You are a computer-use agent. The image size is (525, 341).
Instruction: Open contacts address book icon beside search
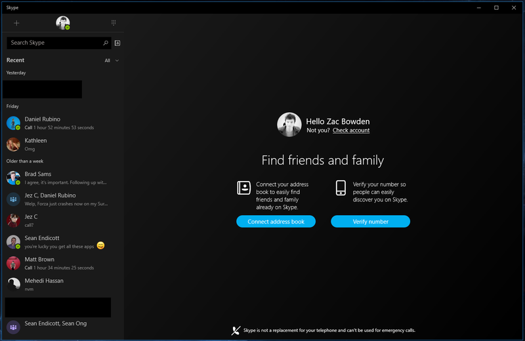(x=117, y=43)
